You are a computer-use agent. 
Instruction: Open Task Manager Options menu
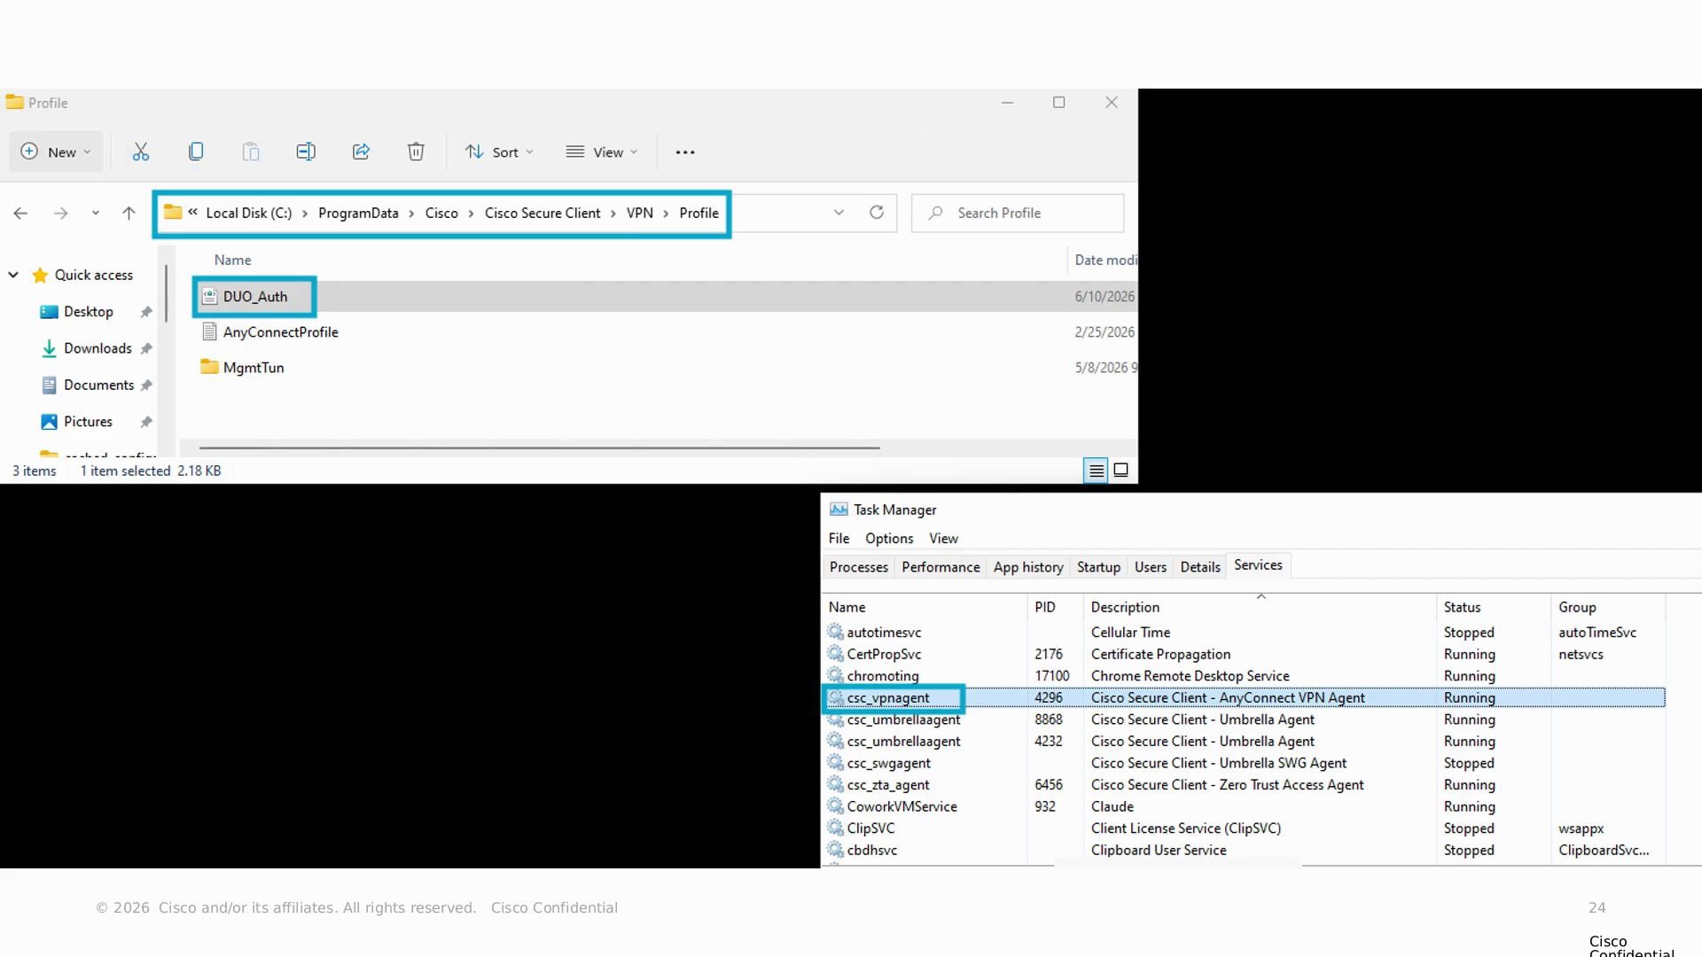[889, 538]
